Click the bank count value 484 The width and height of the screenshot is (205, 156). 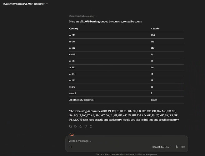tap(153, 35)
